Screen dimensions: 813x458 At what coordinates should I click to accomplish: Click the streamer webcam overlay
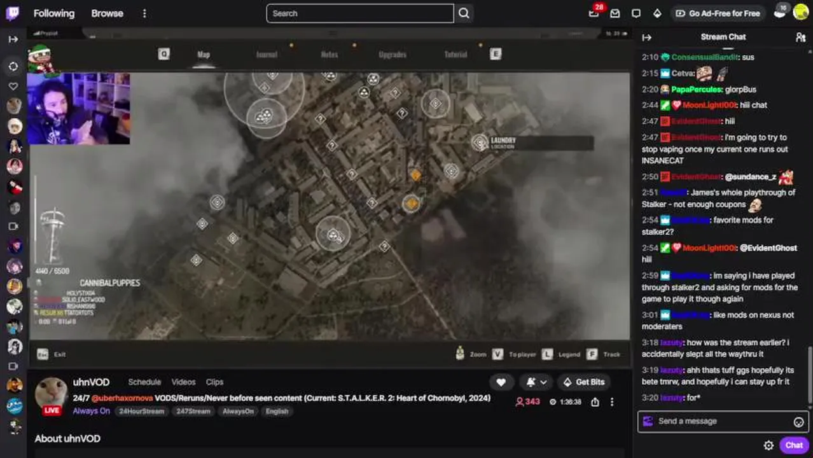[78, 108]
